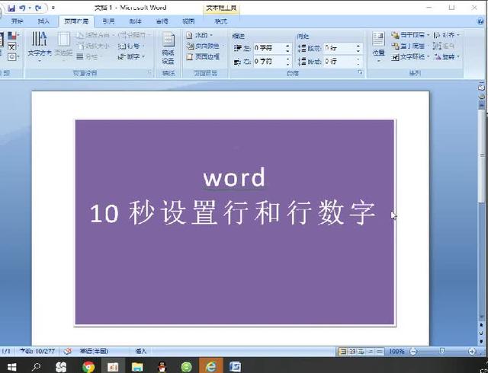The width and height of the screenshot is (488, 373).
Task: Switch to Web Layout view
Action: (361, 352)
